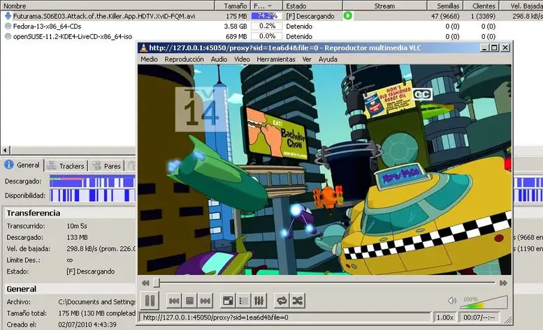
Task: Sort by the Clientes column header
Action: tap(482, 6)
